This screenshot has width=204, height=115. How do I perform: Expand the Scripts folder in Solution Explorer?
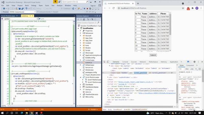pyautogui.click(x=80, y=50)
